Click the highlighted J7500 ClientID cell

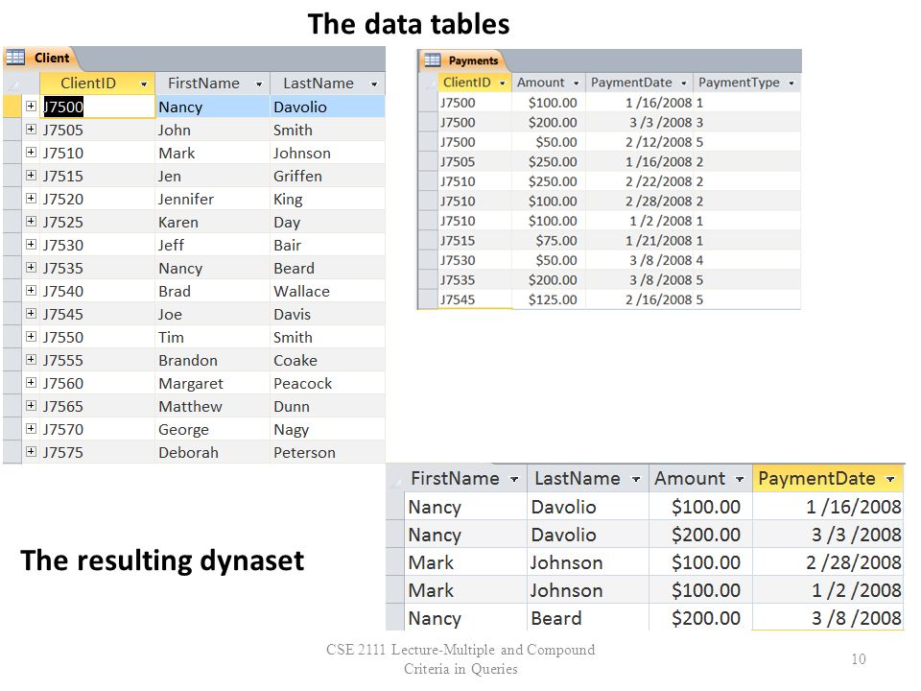click(x=97, y=107)
